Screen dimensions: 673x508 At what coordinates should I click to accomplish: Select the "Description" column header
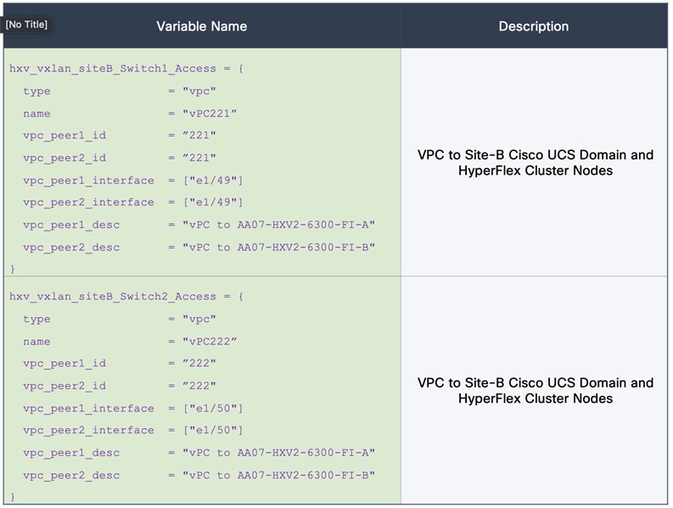tap(534, 26)
